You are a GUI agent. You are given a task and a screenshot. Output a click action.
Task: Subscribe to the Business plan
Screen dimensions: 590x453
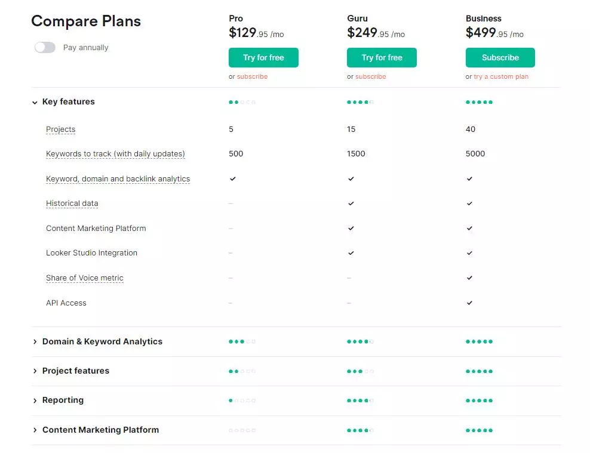[500, 57]
